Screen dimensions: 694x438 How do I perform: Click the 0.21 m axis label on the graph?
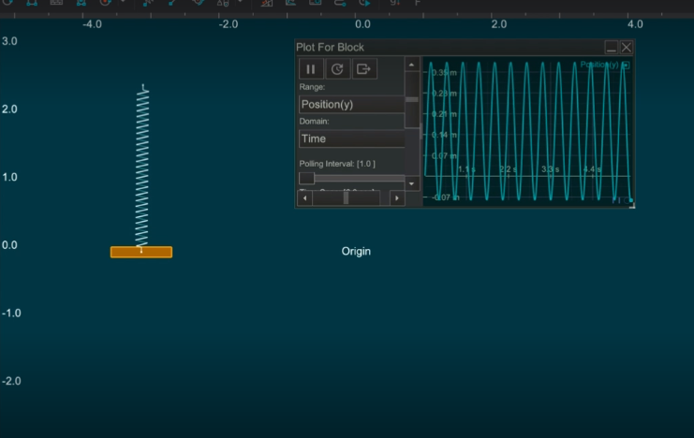pos(444,114)
